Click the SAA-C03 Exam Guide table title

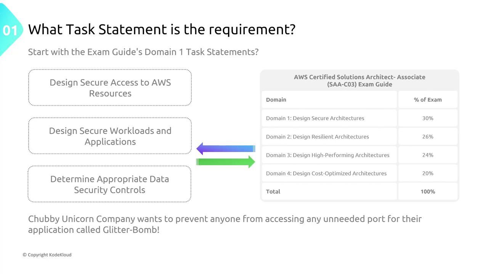coord(359,81)
